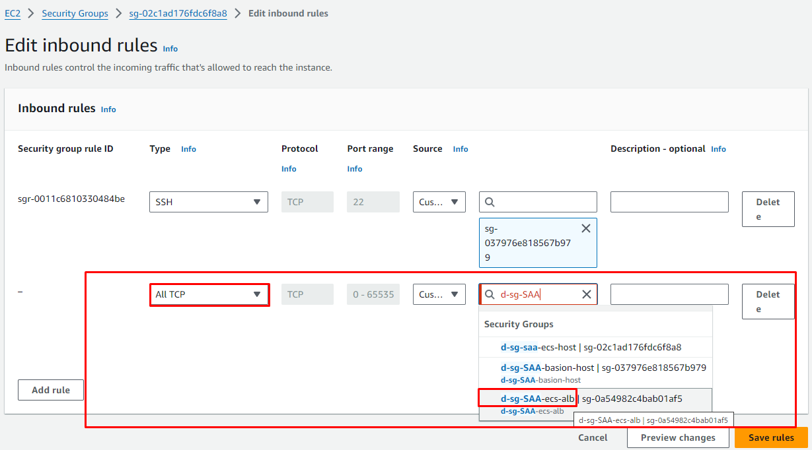Screen dimensions: 812x450
Task: Open the SSH type dropdown
Action: coord(209,202)
